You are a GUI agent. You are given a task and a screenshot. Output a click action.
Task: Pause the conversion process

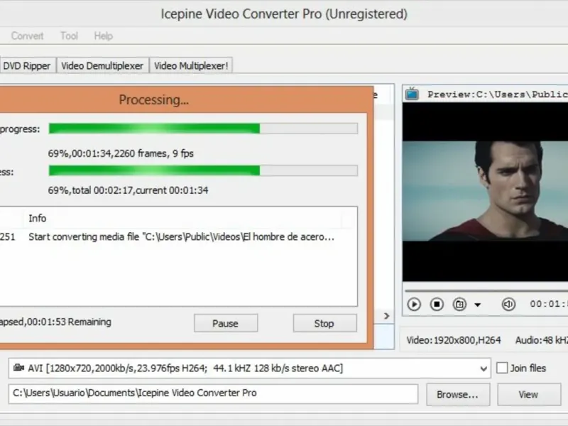point(226,323)
